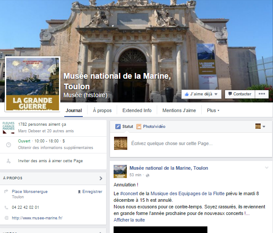273x233 pixels.
Task: Click the ship avatar beside composer
Action: pyautogui.click(x=121, y=143)
